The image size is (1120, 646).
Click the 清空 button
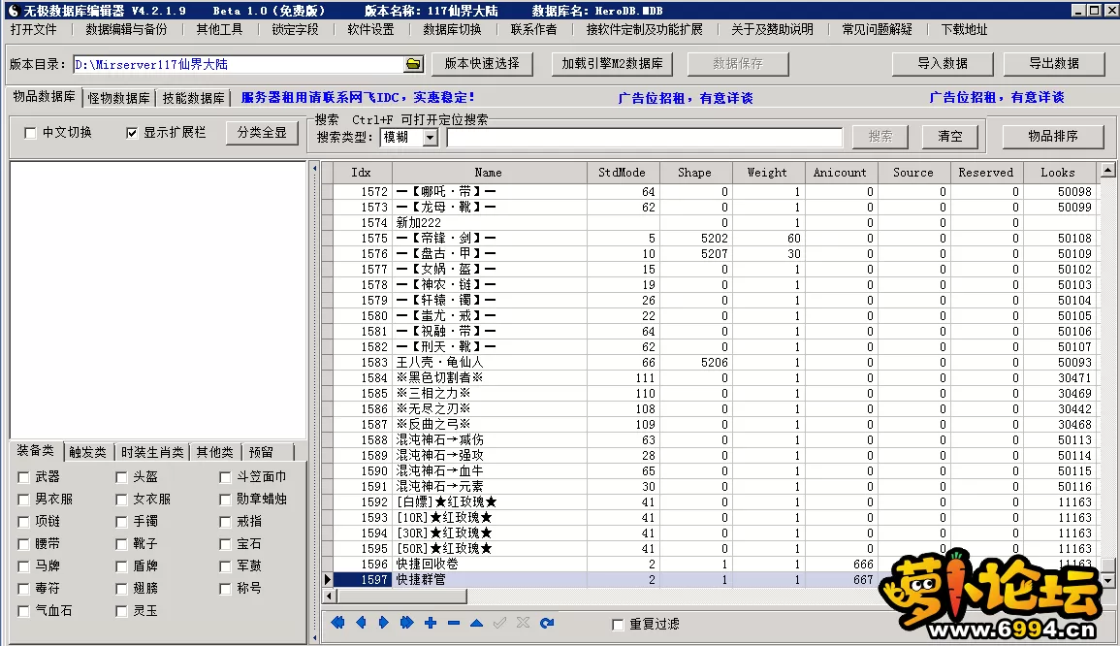(x=950, y=137)
